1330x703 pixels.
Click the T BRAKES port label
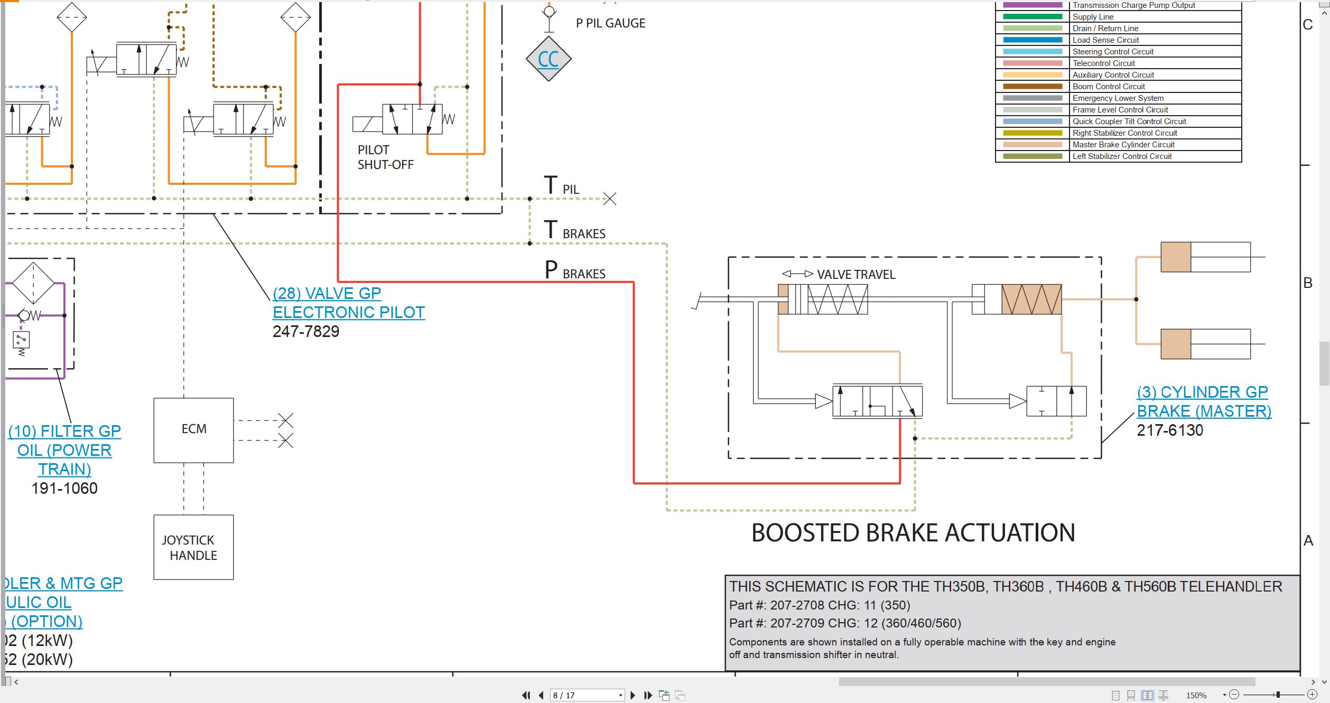[575, 230]
